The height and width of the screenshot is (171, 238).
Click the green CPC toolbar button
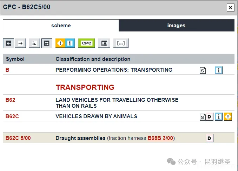tap(86, 43)
